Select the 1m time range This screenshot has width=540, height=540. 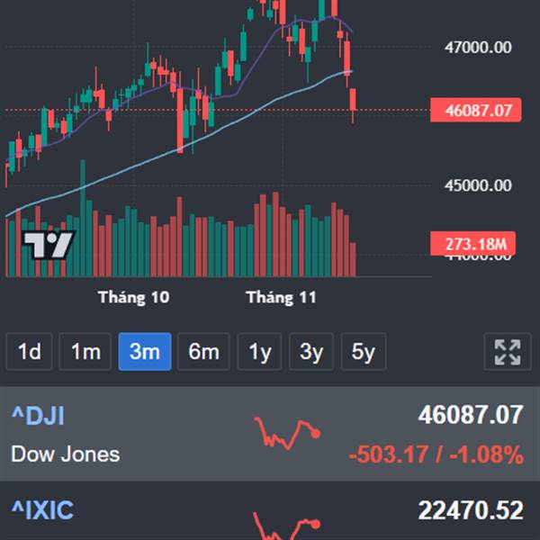[x=85, y=352]
